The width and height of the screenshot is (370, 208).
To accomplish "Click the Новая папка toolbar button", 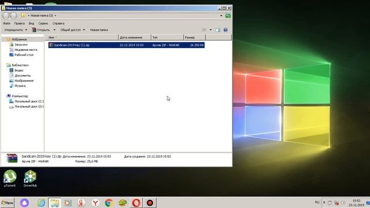I will pyautogui.click(x=99, y=30).
